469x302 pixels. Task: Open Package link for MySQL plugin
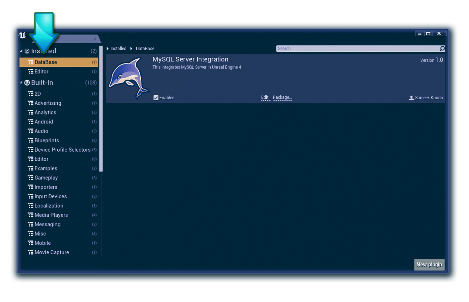[x=282, y=97]
